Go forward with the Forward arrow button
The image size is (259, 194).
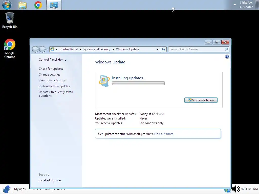(42, 49)
